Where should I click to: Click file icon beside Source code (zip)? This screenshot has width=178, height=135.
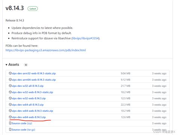(10, 123)
